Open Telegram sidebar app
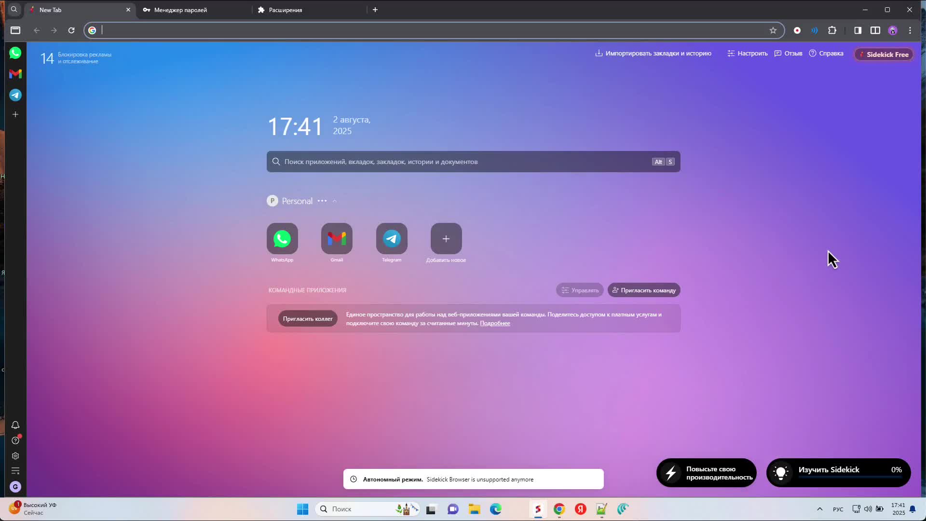Screen dimensions: 926x521 click(x=15, y=95)
